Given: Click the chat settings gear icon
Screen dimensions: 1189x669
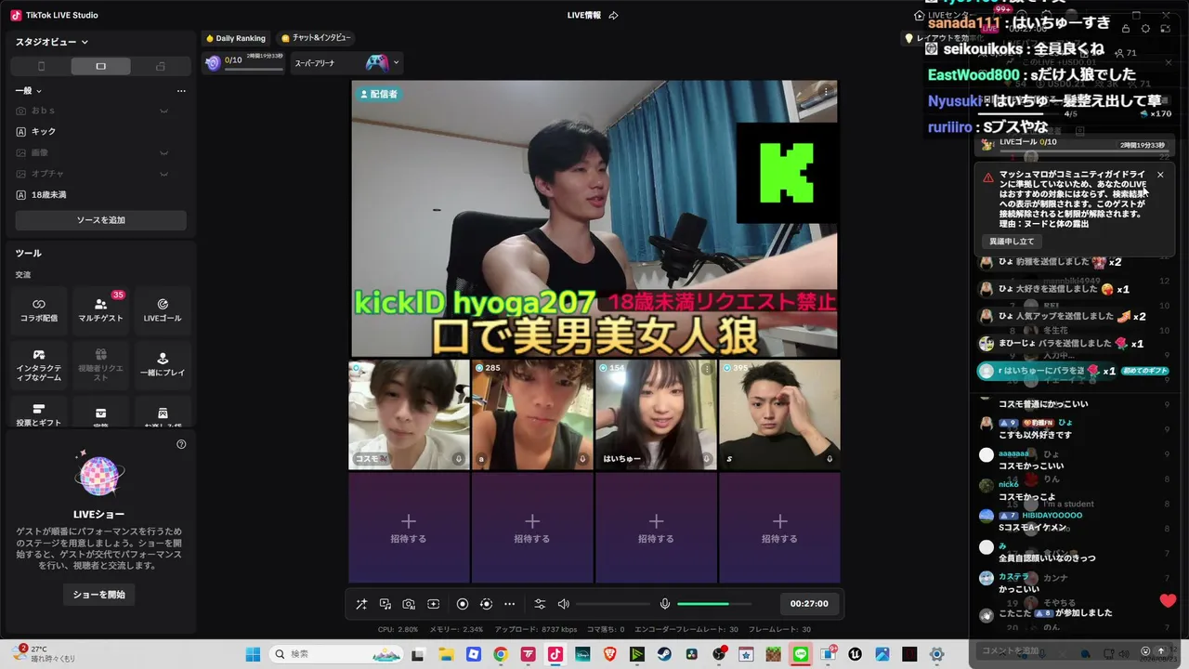Looking at the screenshot, I should [x=1145, y=29].
